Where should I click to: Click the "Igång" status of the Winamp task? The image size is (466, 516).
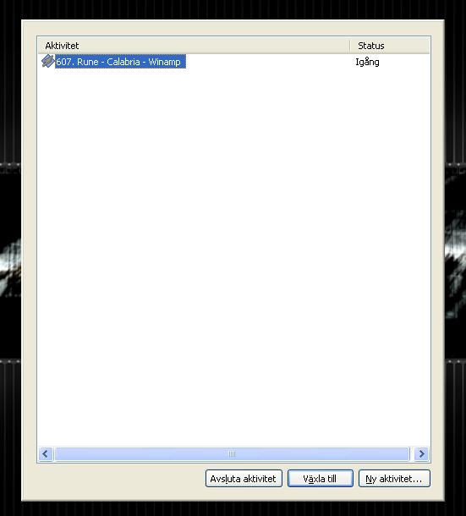[x=367, y=62]
